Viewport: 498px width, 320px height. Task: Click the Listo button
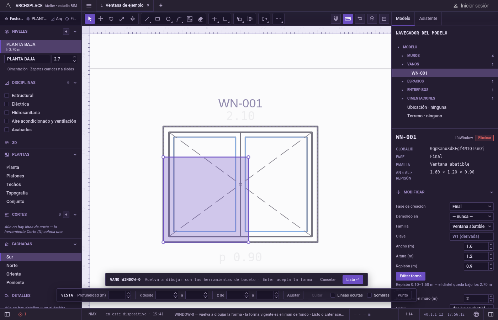(x=353, y=279)
